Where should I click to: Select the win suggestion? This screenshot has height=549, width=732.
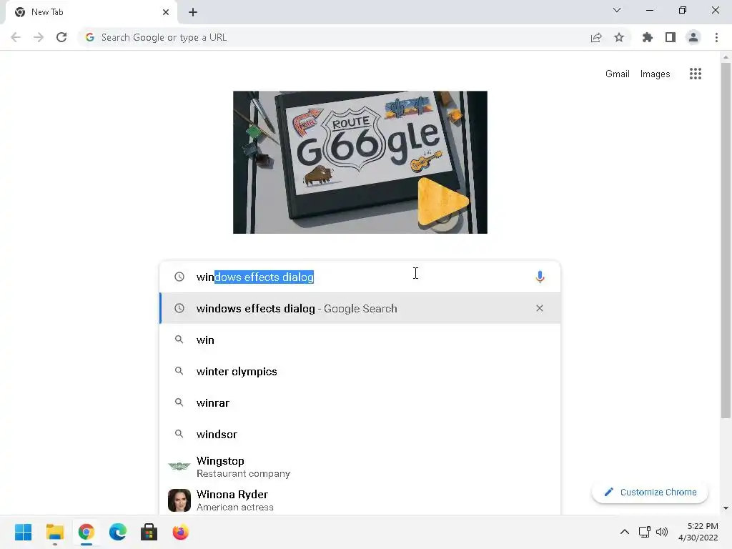tap(360, 340)
